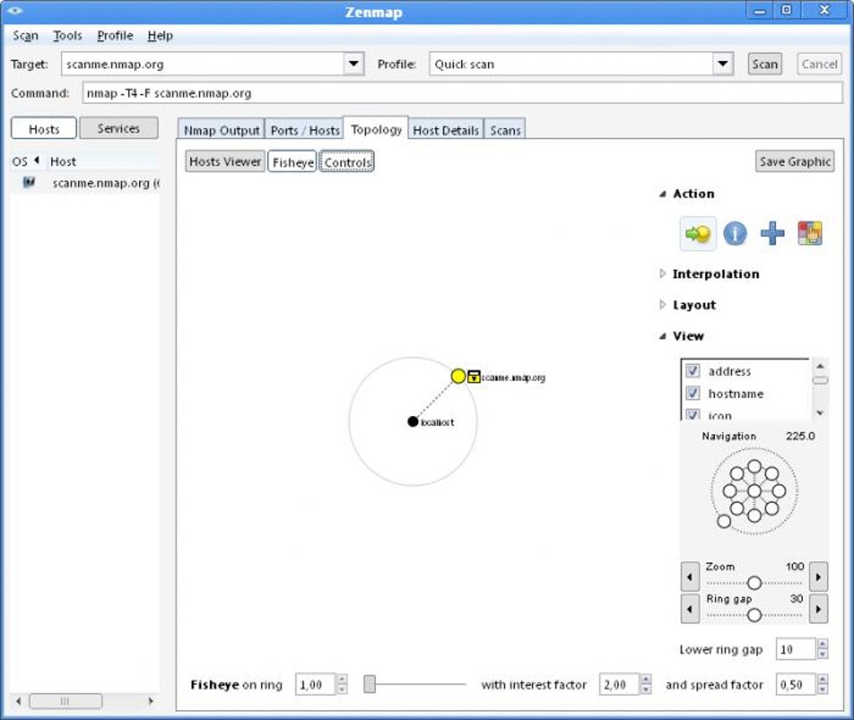Adjust Lower ring gap spinner arrows
Screen dimensions: 854x720
click(x=822, y=649)
